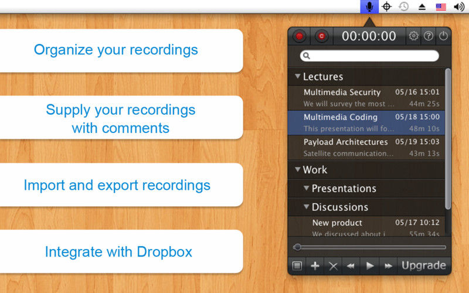Collapse the Presentations subgroup triangle
This screenshot has width=469, height=293.
306,188
